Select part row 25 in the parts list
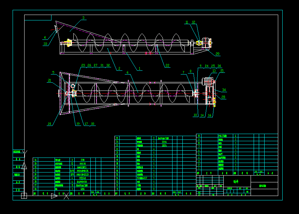The width and height of the screenshot is (299, 214). 117,138
